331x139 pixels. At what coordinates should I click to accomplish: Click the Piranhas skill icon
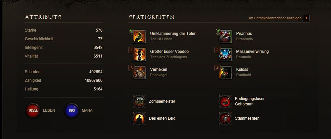225,37
